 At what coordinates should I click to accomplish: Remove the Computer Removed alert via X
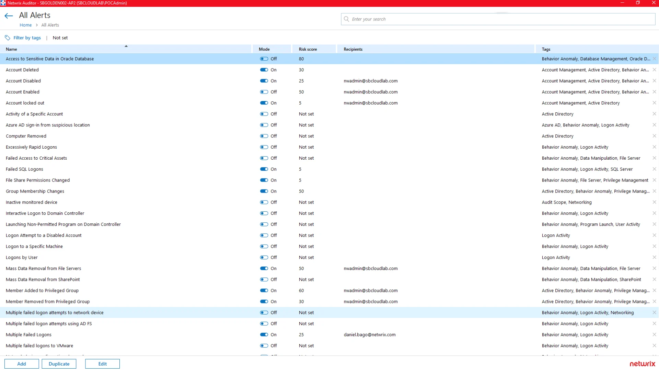click(654, 136)
